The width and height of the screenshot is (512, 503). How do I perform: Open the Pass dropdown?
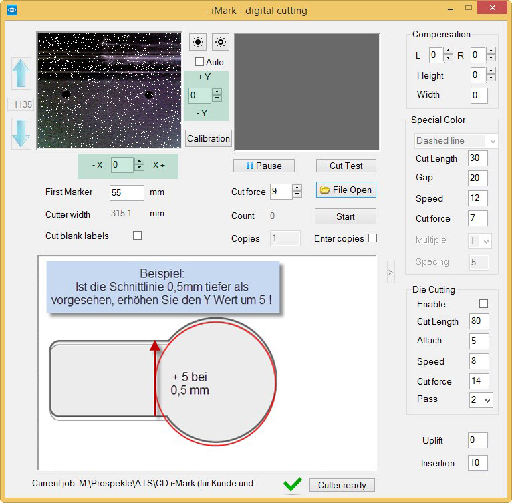pyautogui.click(x=481, y=400)
